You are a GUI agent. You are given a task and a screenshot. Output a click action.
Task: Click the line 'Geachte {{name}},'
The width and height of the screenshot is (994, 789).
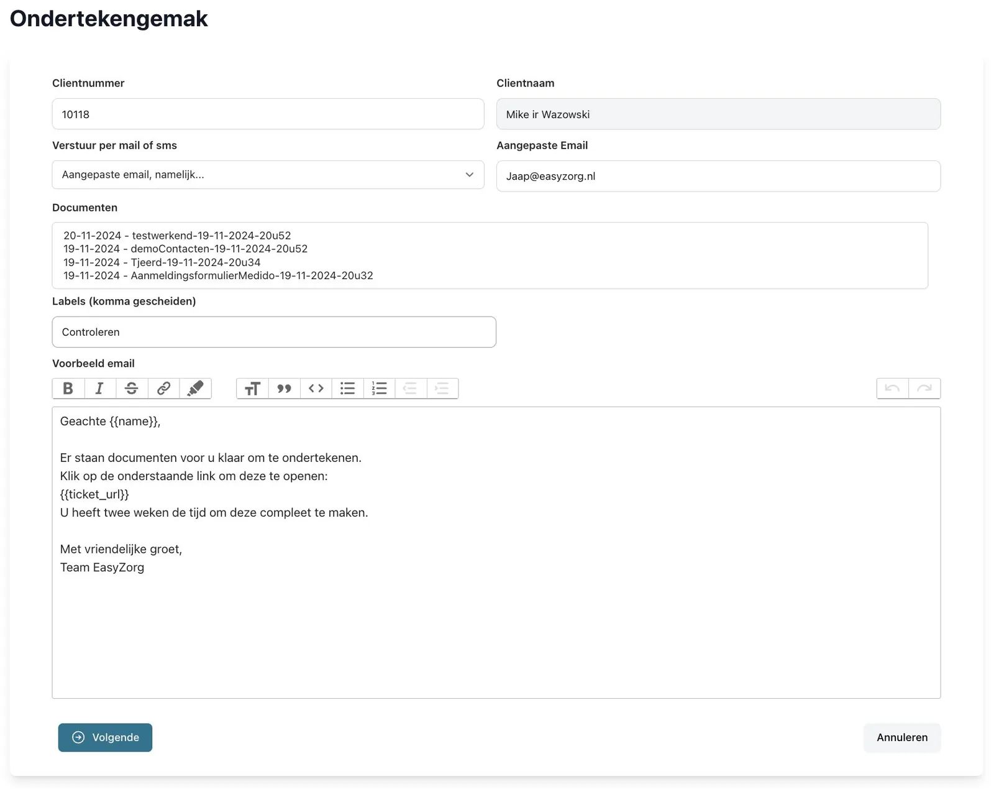pos(110,422)
